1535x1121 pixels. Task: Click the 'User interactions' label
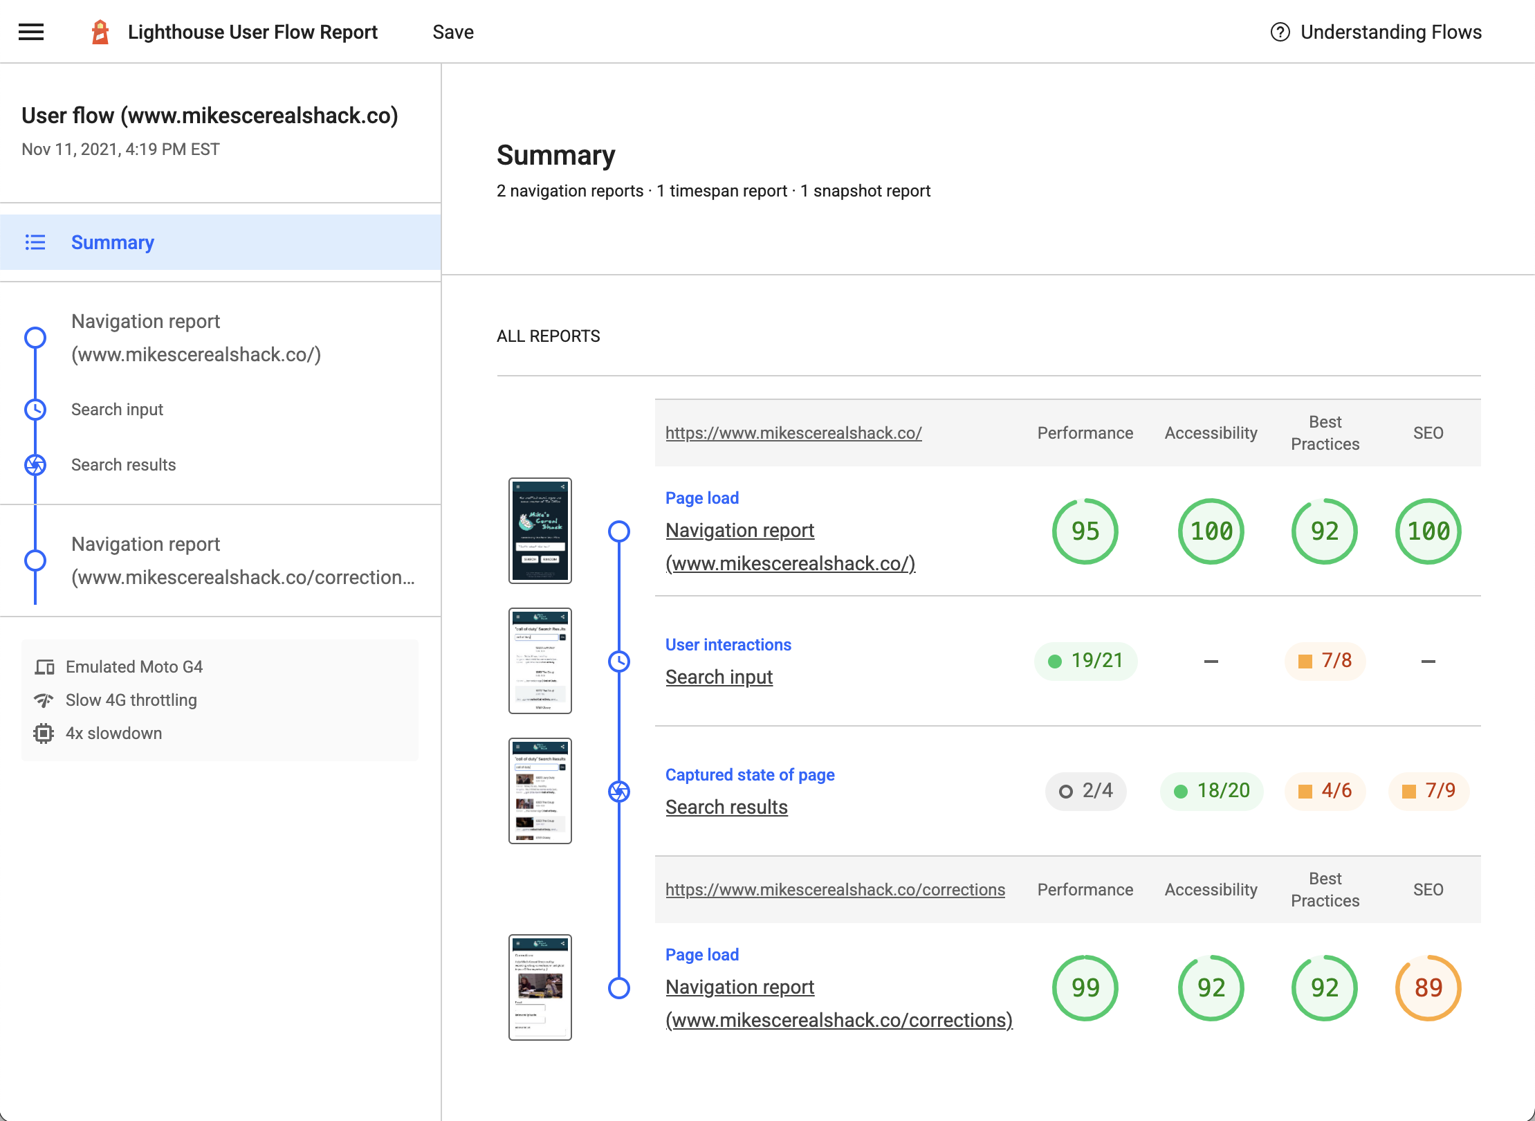728,645
